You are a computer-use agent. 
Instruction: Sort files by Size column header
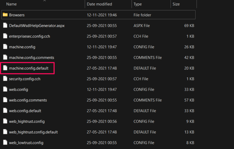[x=176, y=4]
